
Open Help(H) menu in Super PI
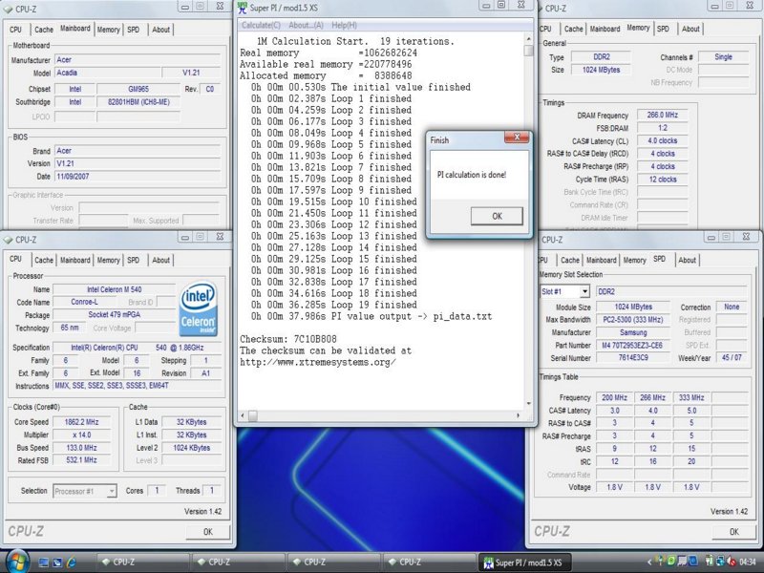coord(345,26)
